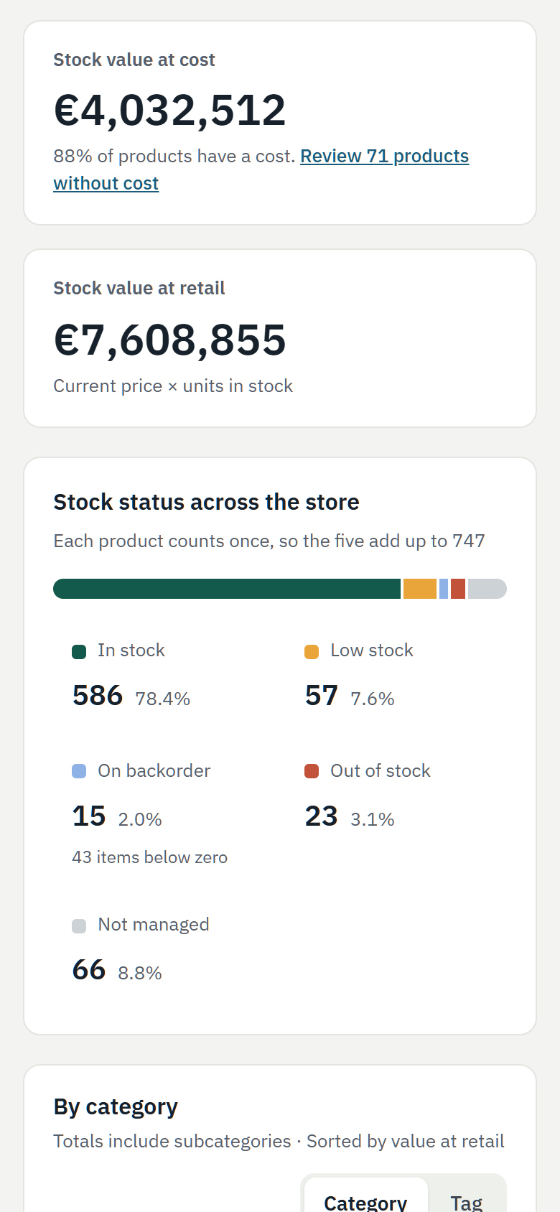Click the Low stock legend dot

312,651
